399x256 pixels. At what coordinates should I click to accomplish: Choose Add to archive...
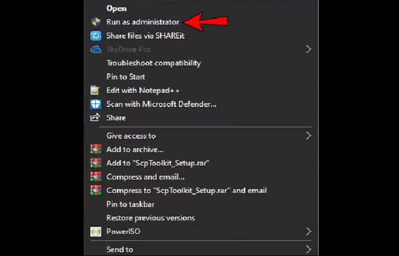pyautogui.click(x=135, y=150)
